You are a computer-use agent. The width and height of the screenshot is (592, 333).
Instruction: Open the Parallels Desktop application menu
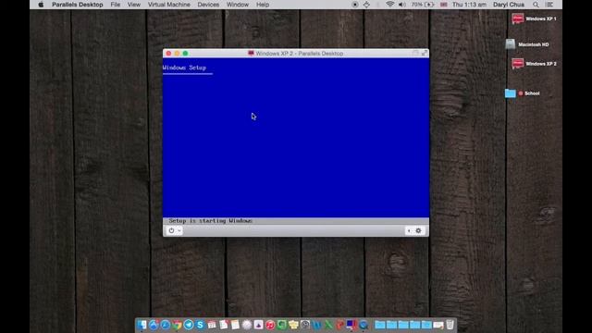click(78, 5)
